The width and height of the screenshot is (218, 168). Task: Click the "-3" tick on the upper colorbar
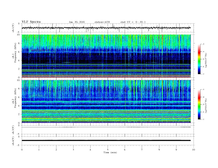point(203,44)
